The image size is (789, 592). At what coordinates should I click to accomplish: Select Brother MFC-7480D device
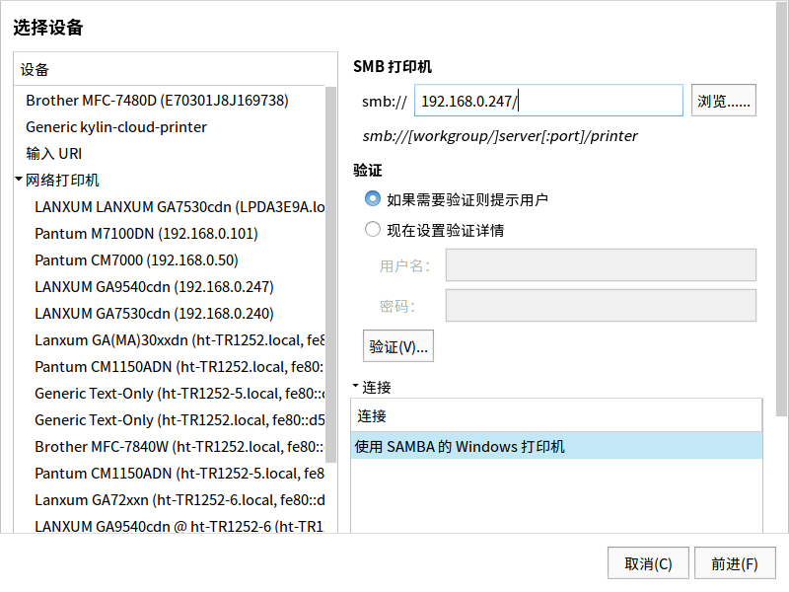[157, 101]
